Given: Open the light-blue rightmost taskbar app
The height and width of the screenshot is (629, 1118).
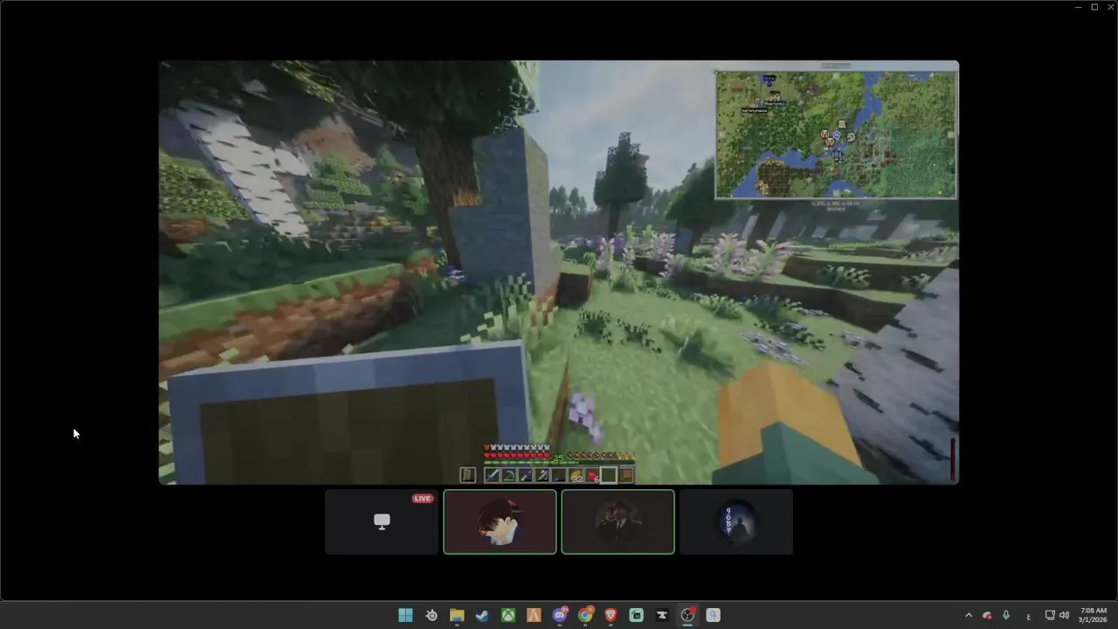Looking at the screenshot, I should tap(713, 615).
